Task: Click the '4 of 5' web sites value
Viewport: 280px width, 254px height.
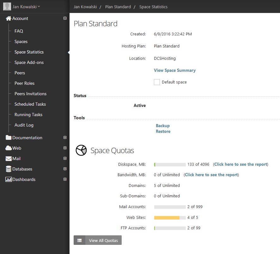Action: tap(193, 218)
